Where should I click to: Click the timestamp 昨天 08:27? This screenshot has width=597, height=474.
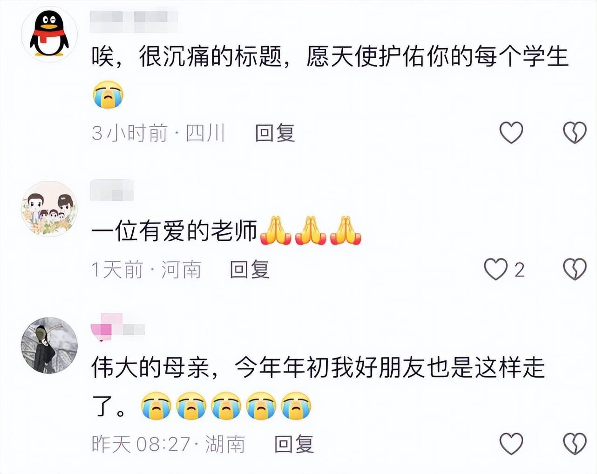pyautogui.click(x=141, y=444)
